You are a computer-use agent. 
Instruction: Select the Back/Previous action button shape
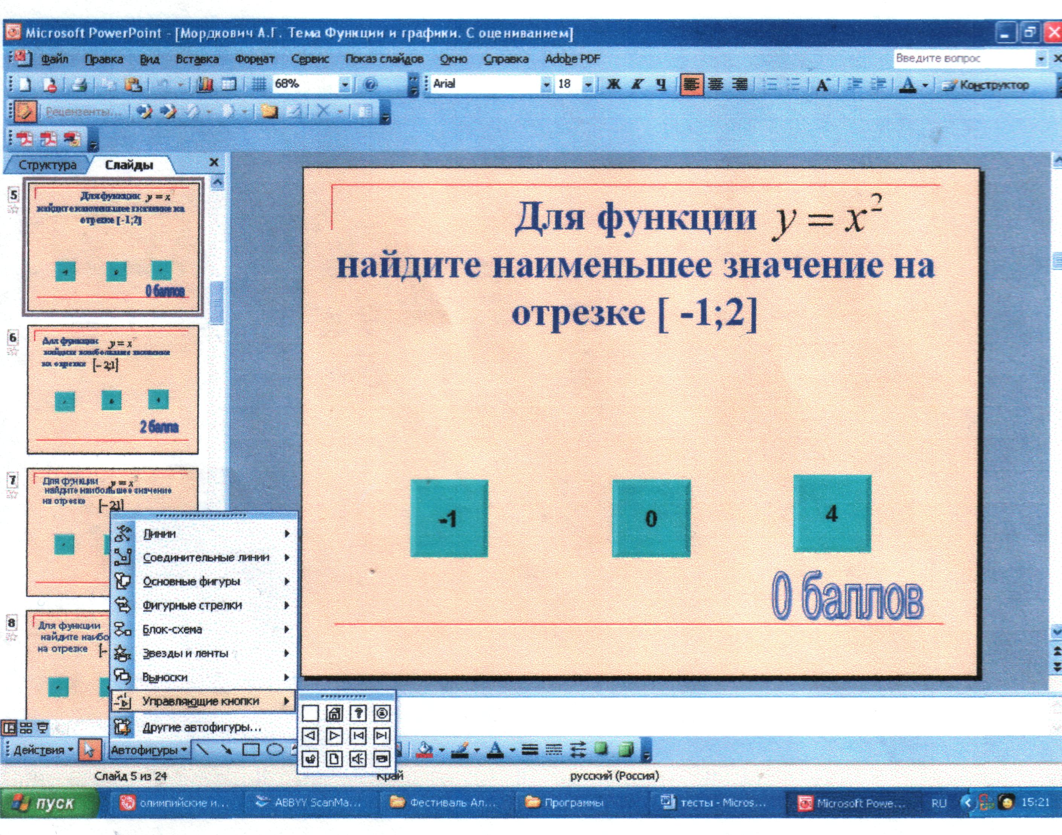pyautogui.click(x=311, y=736)
